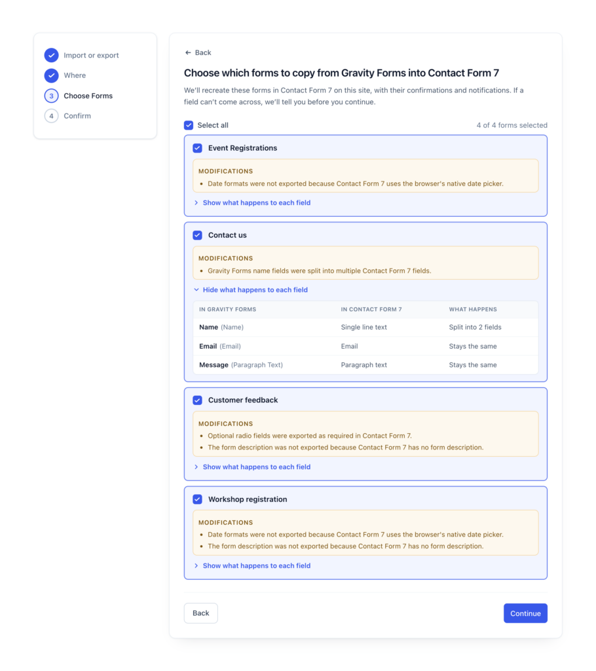Click the Workshop registration form title
The image size is (596, 671).
tap(248, 499)
